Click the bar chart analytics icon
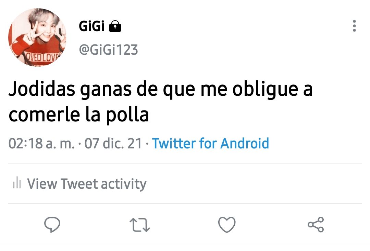This screenshot has width=370, height=251. (17, 183)
